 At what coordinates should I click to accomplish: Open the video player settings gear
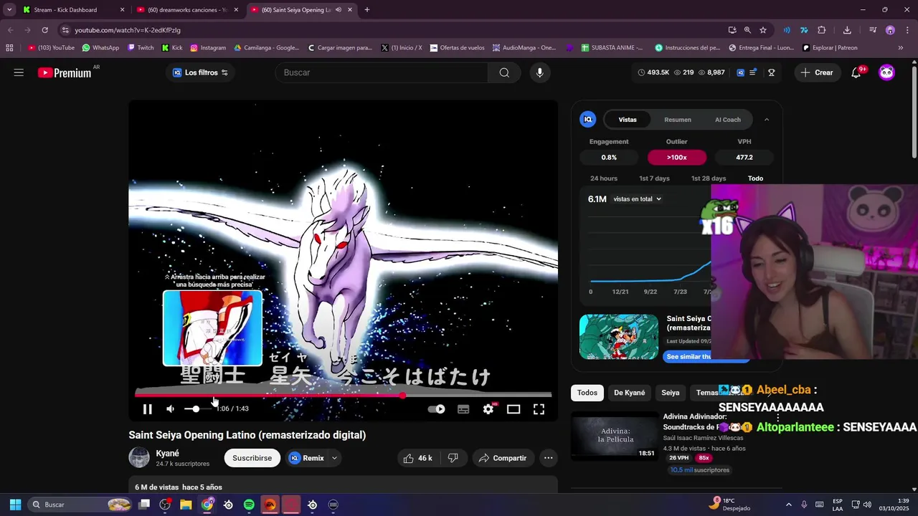tap(488, 409)
